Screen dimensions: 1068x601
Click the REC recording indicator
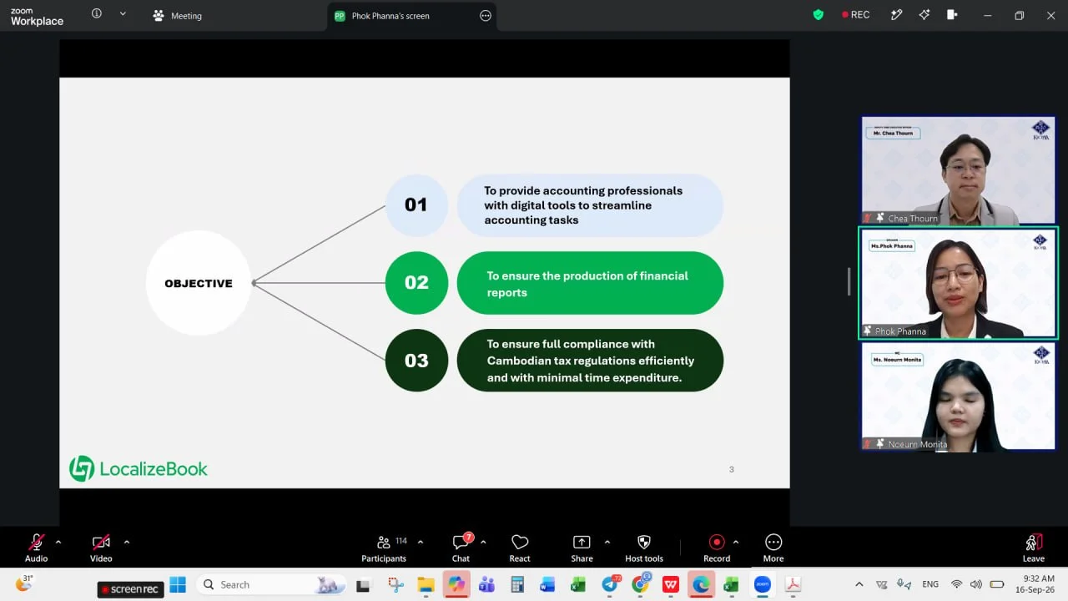click(855, 15)
